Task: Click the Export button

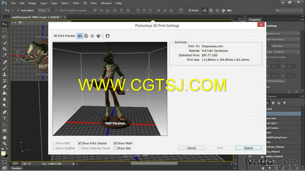Action: [x=249, y=148]
